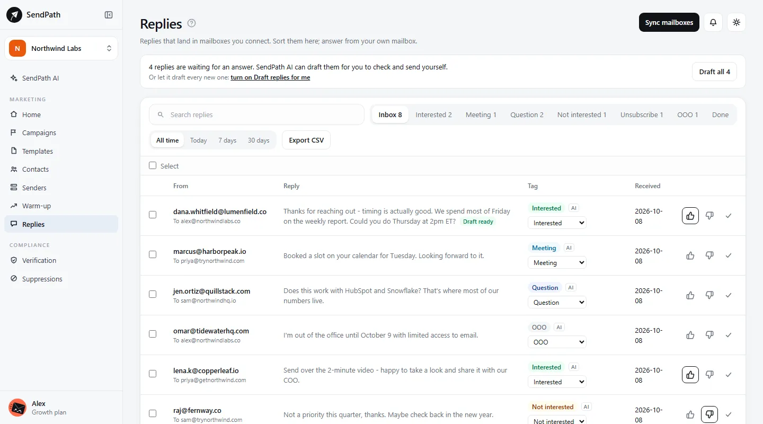The height and width of the screenshot is (424, 763).
Task: Open Question tag dropdown for jen.ortiz
Action: click(x=557, y=303)
